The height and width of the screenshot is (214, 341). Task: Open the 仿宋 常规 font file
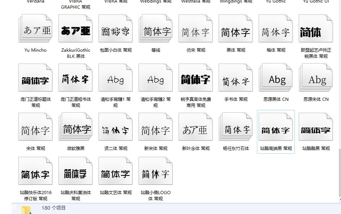(x=195, y=28)
